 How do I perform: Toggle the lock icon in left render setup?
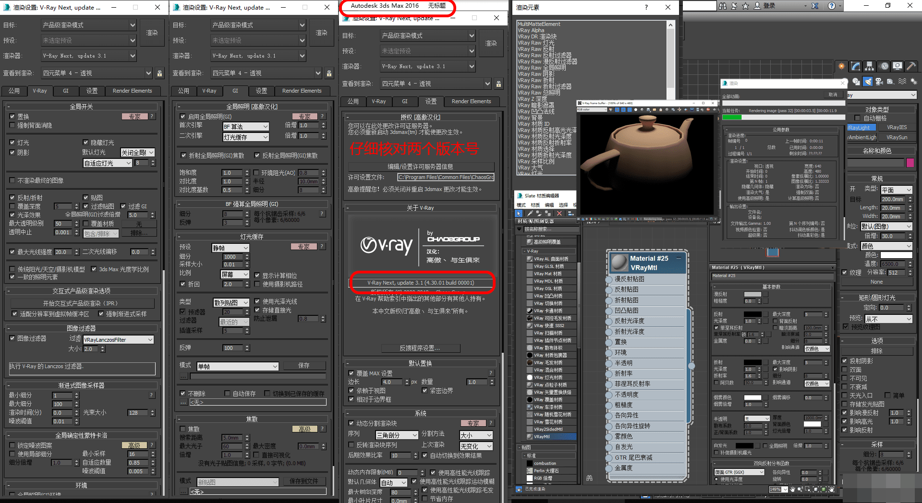click(160, 73)
